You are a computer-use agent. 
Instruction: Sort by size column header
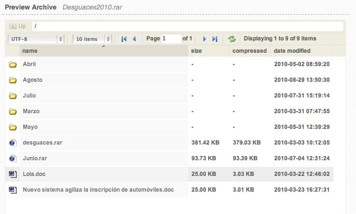click(x=196, y=51)
